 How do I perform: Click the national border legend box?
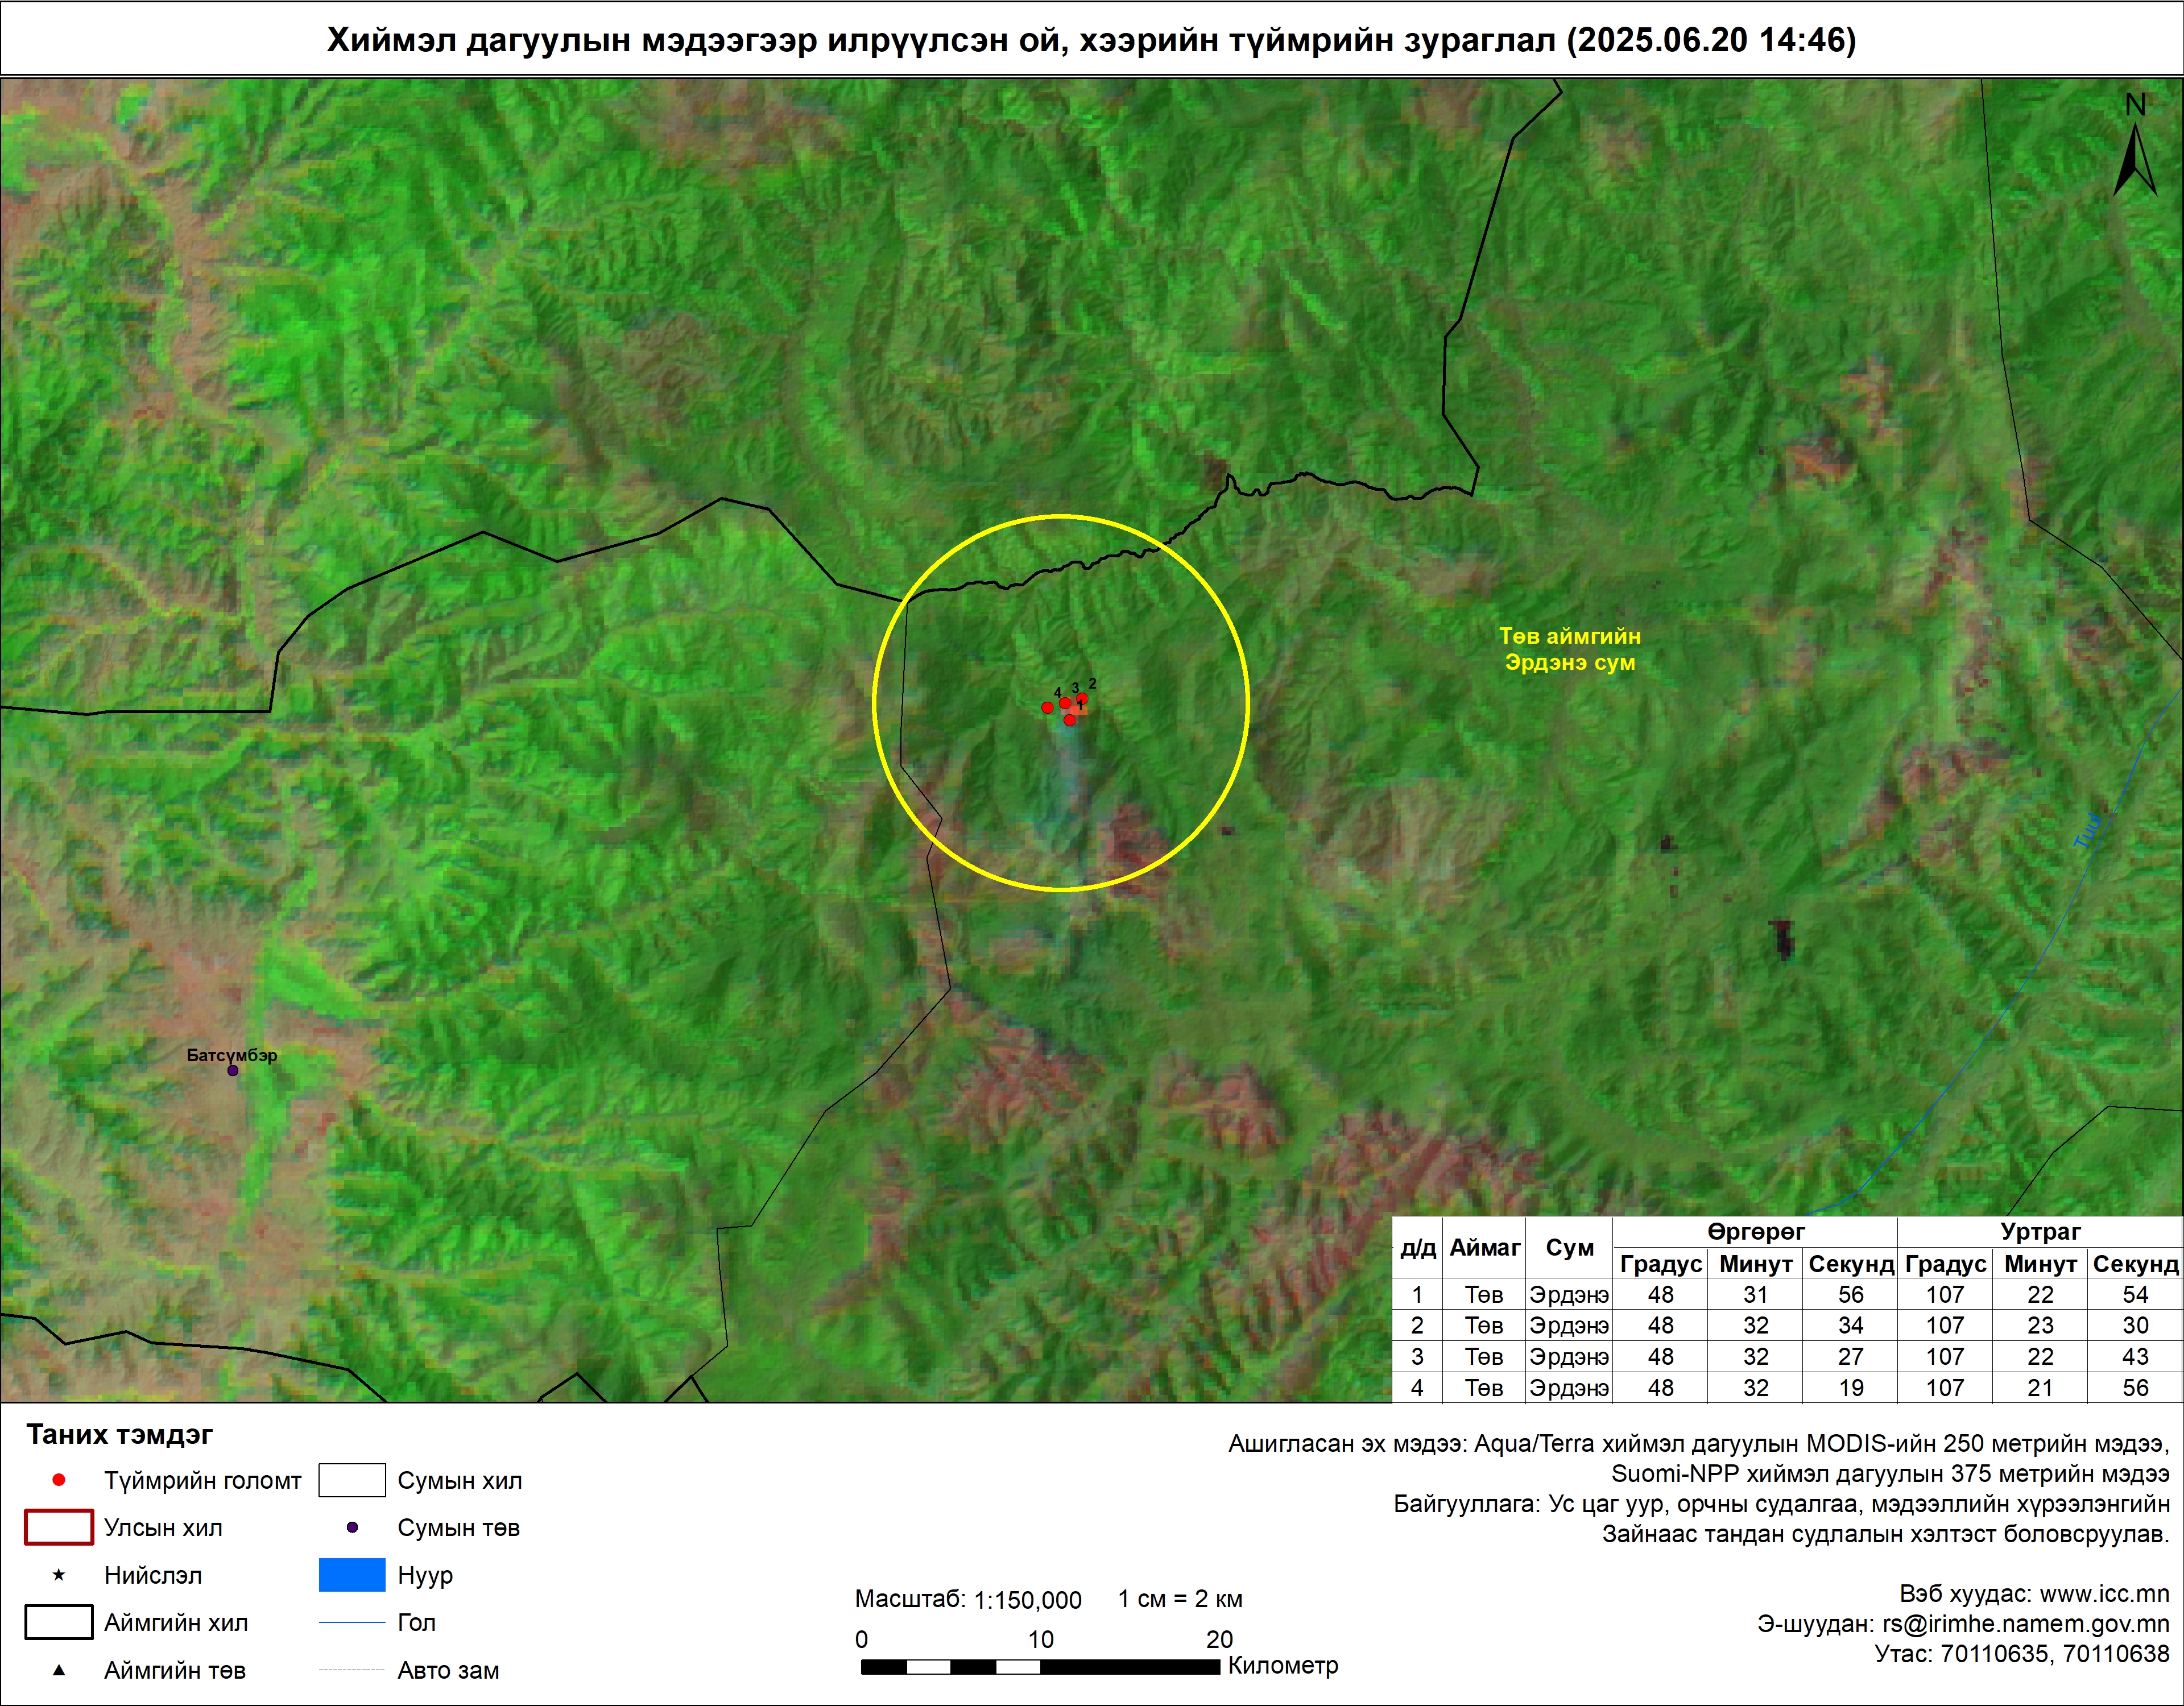(59, 1527)
